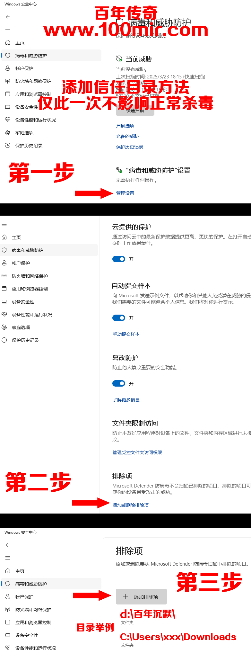Select 应用和浏览器控制 in the 排除项 page sidebar
This screenshot has width=251, height=653.
click(33, 622)
